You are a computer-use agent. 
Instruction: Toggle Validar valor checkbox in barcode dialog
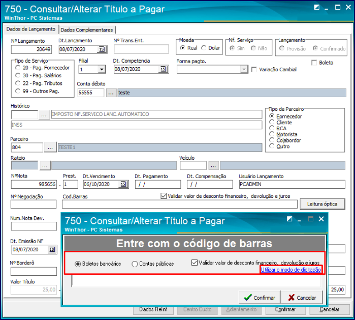click(x=194, y=263)
